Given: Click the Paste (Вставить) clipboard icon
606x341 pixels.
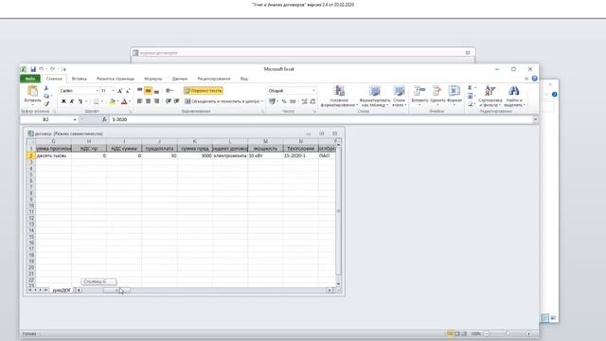Looking at the screenshot, I should tap(33, 91).
